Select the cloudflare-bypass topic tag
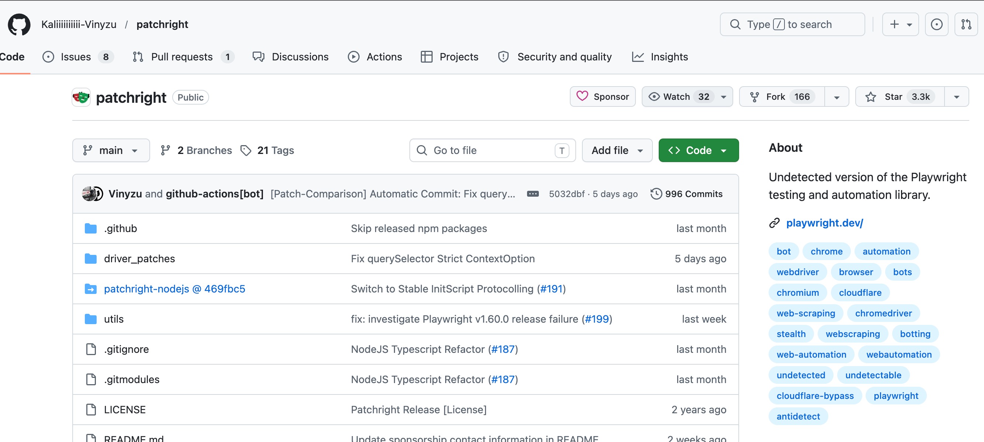This screenshot has width=984, height=442. (x=815, y=396)
